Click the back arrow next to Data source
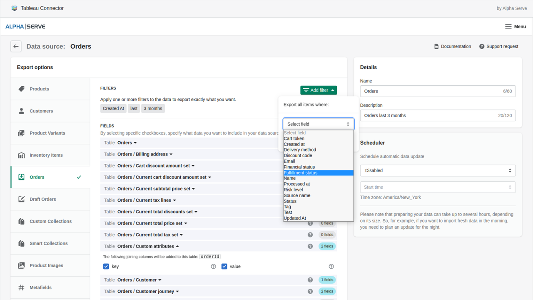This screenshot has height=300, width=533. coord(16,46)
